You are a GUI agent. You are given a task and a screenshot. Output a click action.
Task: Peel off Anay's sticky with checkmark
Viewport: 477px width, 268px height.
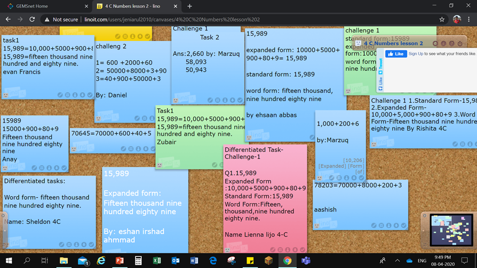(64, 168)
